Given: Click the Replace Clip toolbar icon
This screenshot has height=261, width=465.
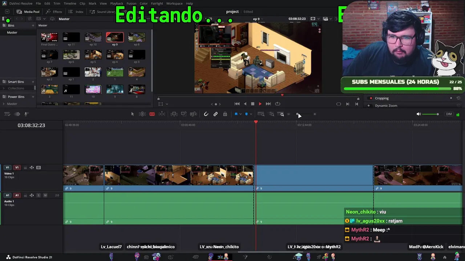Looking at the screenshot, I should click(x=194, y=114).
